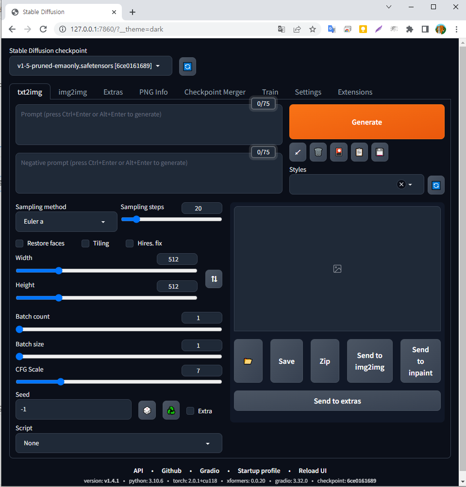
Task: Open the Settings tab
Action: pos(308,92)
